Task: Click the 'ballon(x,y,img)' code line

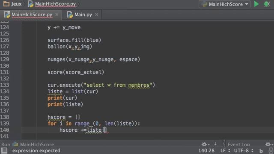Action: point(70,47)
